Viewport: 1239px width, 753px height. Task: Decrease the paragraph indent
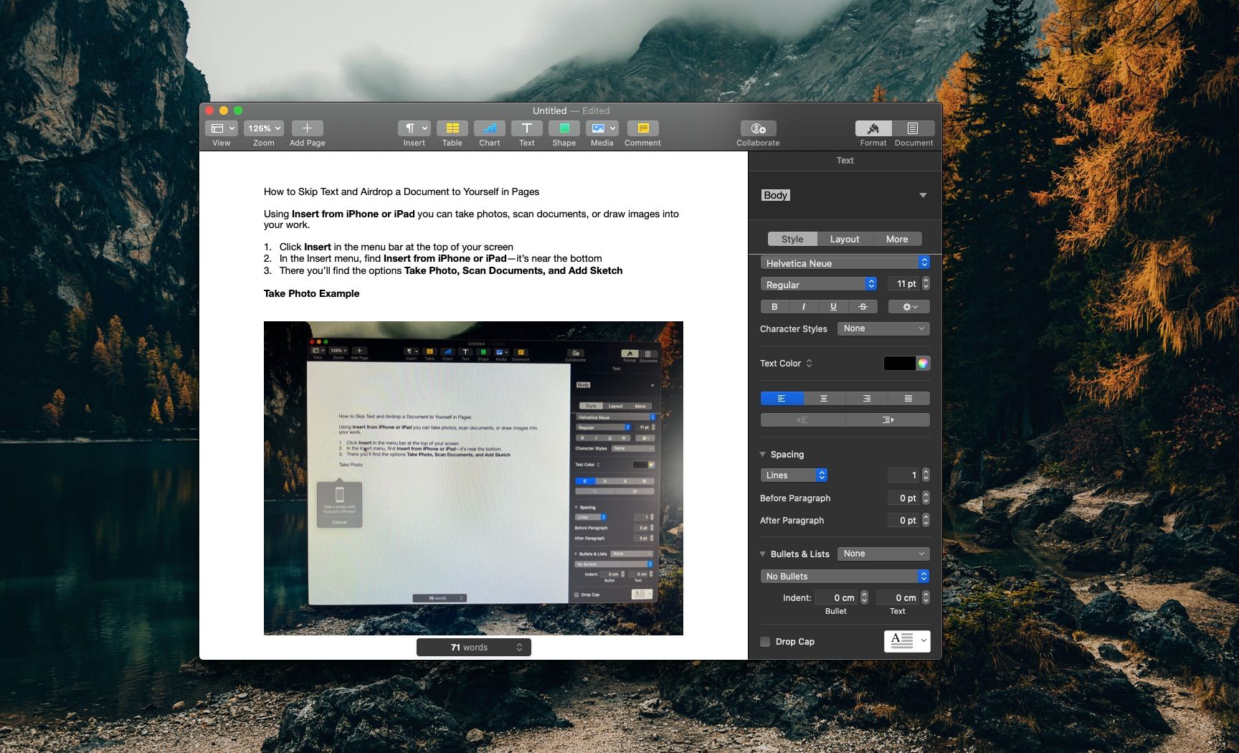[x=803, y=420]
